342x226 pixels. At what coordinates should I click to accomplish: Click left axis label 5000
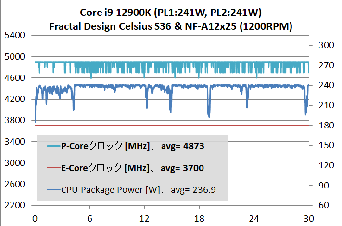click(x=14, y=57)
